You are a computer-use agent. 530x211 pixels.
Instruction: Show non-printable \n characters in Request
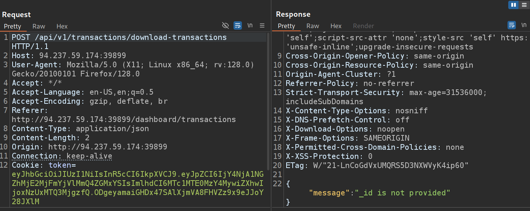[x=250, y=26]
